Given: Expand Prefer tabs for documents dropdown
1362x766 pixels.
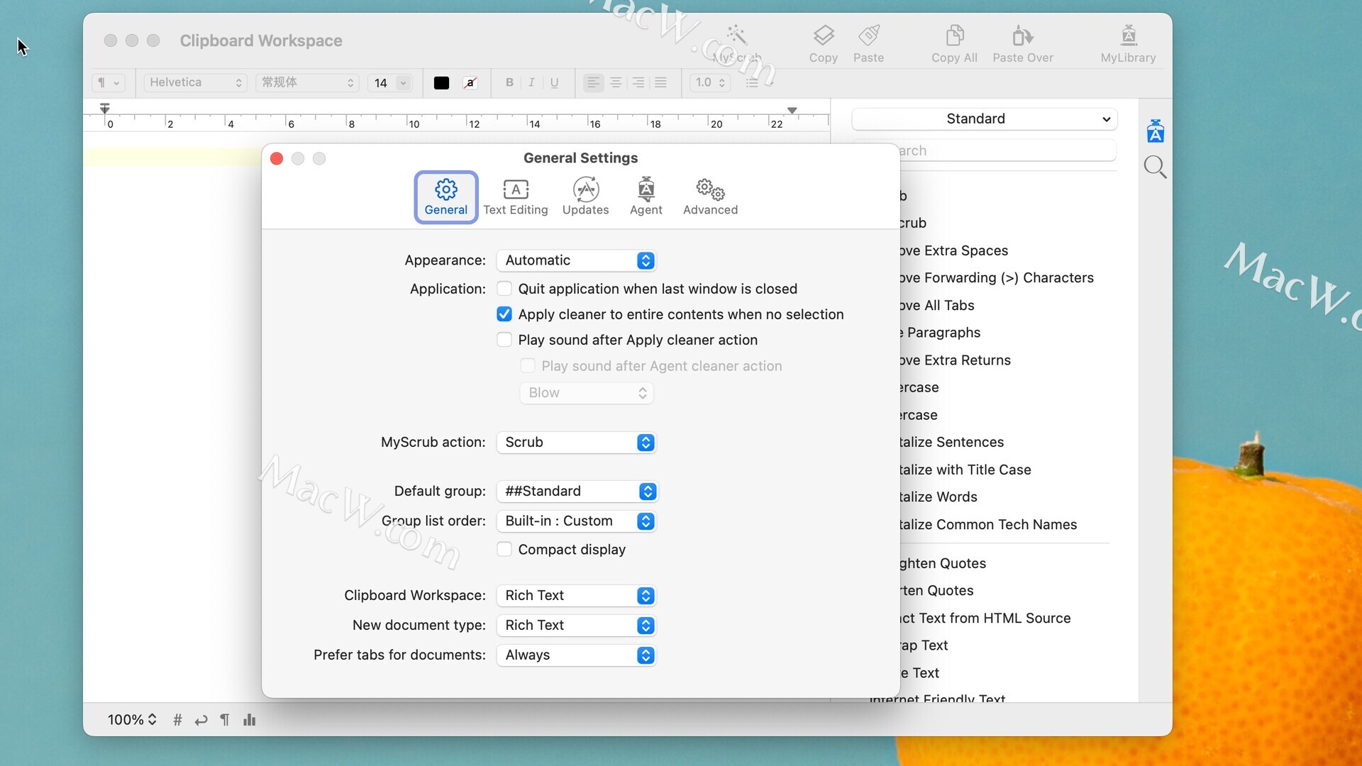Looking at the screenshot, I should (x=576, y=655).
